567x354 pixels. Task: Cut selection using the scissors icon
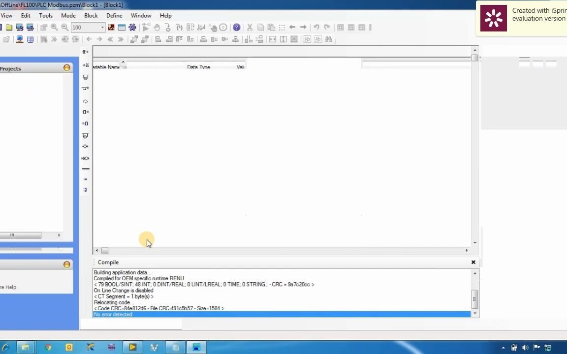[x=250, y=27]
